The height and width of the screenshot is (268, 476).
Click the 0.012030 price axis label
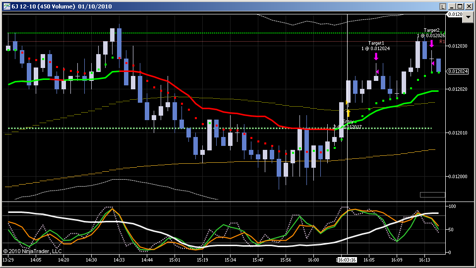(x=458, y=46)
